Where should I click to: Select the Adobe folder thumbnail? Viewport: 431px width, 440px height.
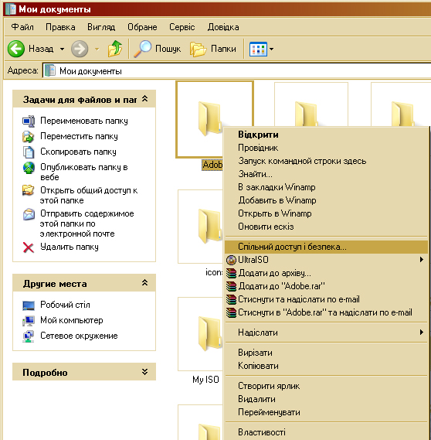[200, 120]
